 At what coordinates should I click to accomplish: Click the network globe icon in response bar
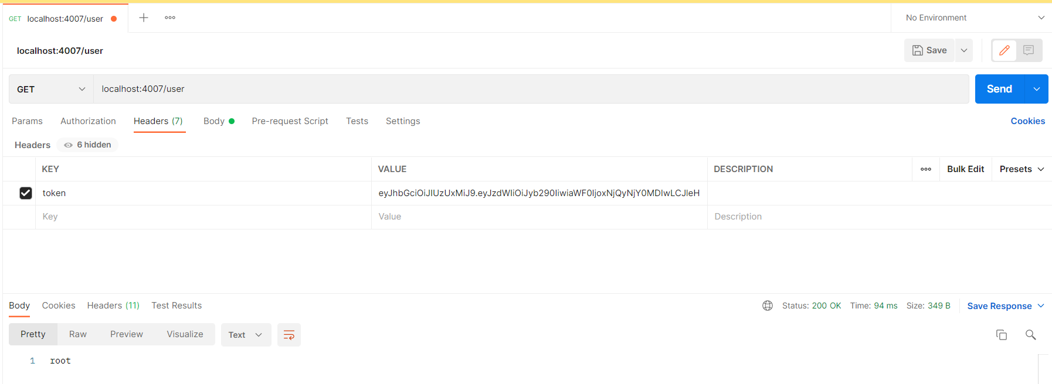point(768,306)
